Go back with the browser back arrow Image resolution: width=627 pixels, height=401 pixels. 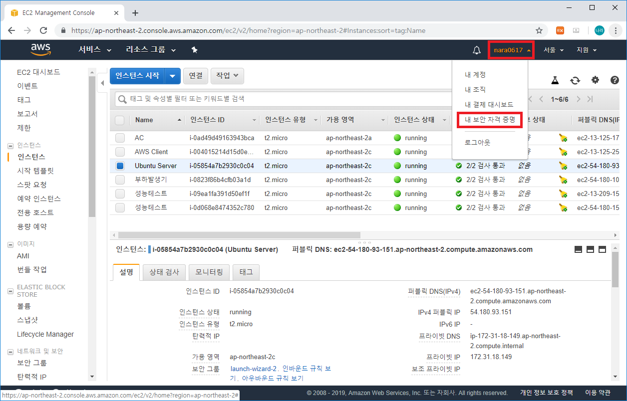[11, 30]
